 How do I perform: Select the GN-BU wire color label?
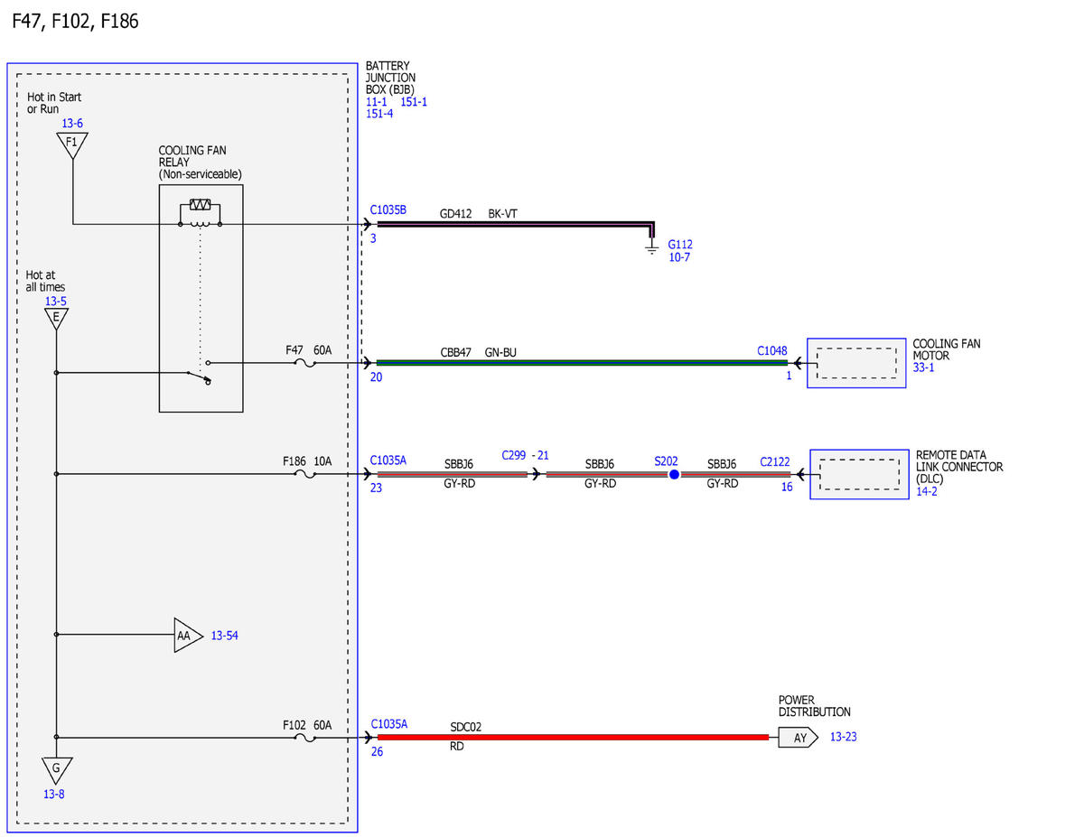[500, 352]
